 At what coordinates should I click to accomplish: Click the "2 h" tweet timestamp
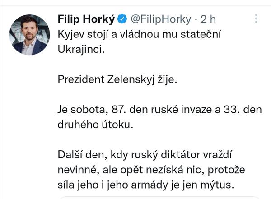208,19
